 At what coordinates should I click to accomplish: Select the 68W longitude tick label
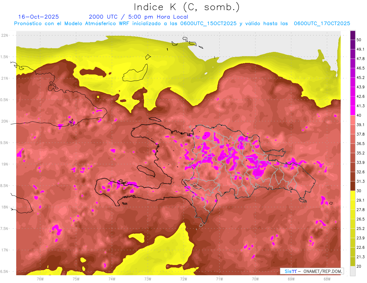coord(327,279)
